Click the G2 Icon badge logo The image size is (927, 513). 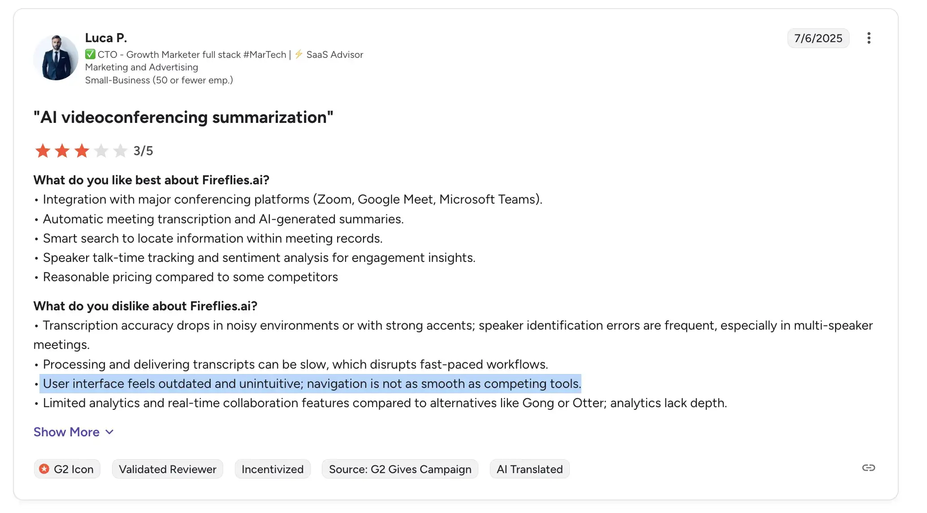(44, 469)
